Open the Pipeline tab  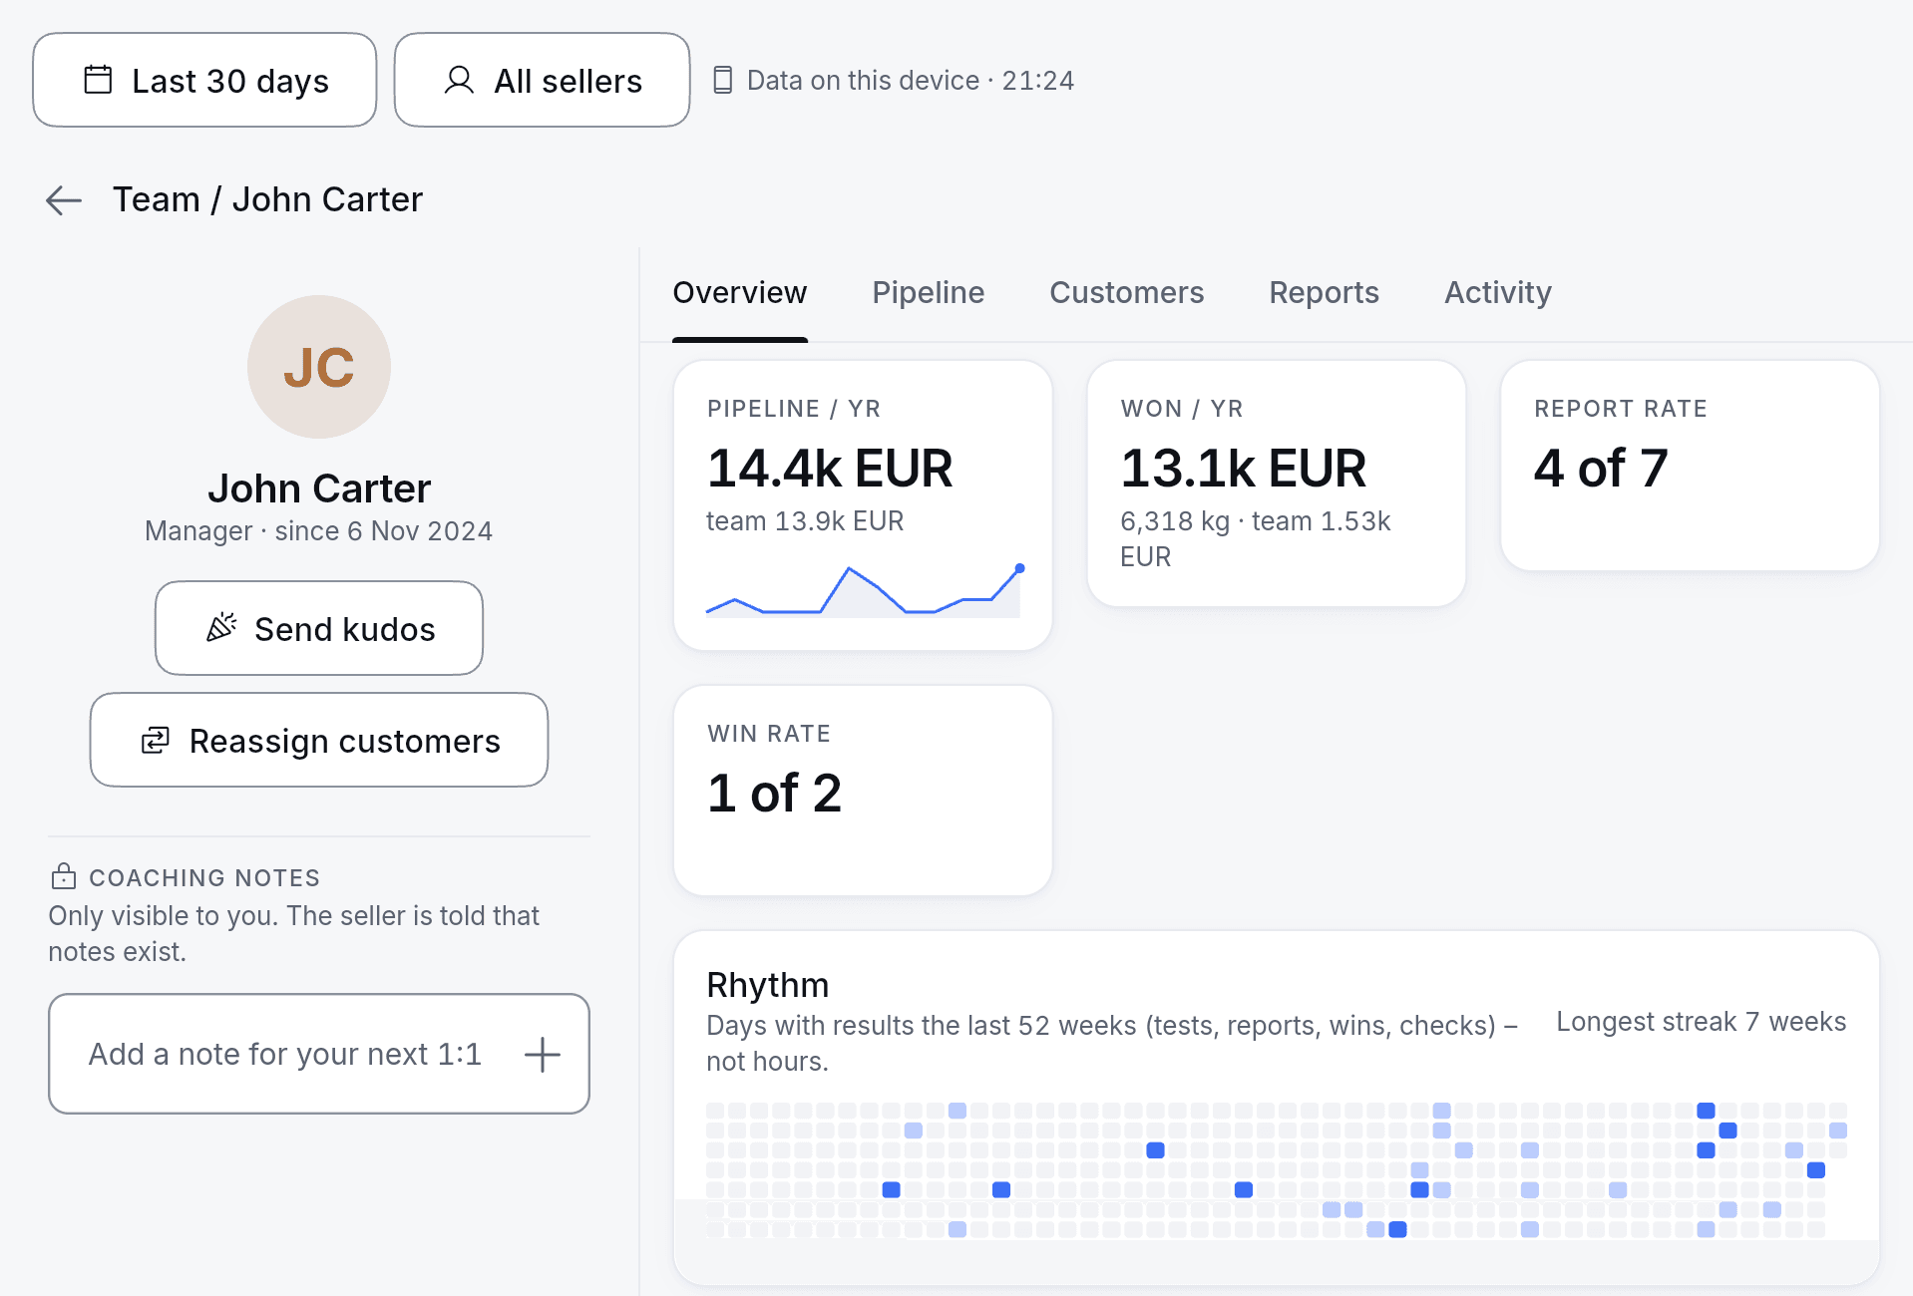coord(928,293)
